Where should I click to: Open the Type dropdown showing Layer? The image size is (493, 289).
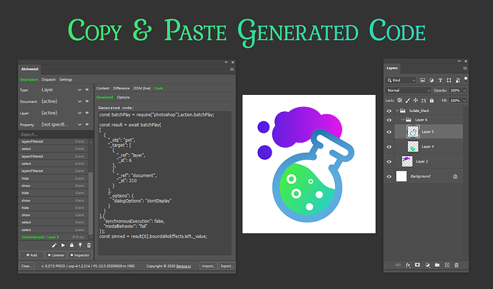point(61,90)
